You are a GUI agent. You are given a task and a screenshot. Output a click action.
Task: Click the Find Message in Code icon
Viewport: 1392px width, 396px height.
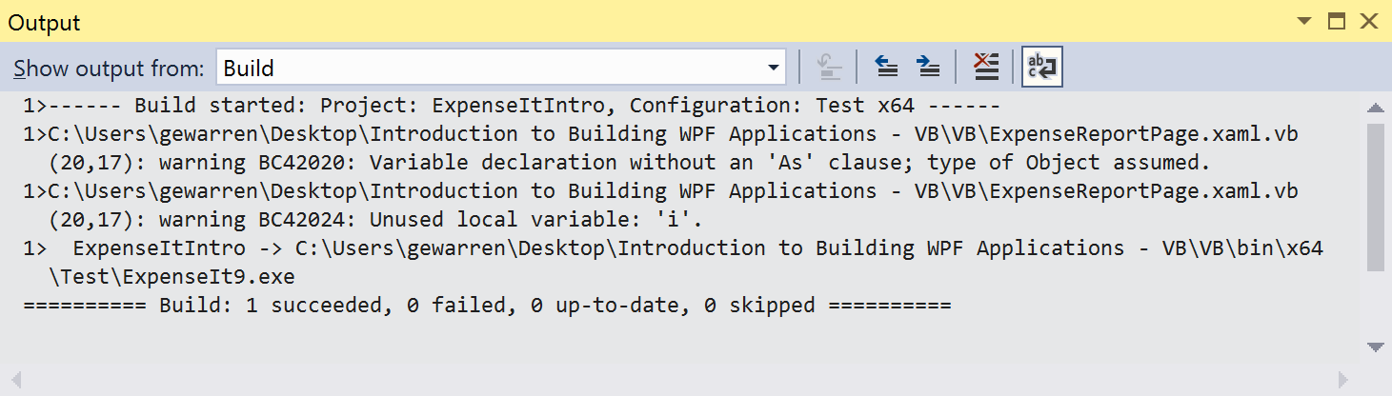pos(830,67)
